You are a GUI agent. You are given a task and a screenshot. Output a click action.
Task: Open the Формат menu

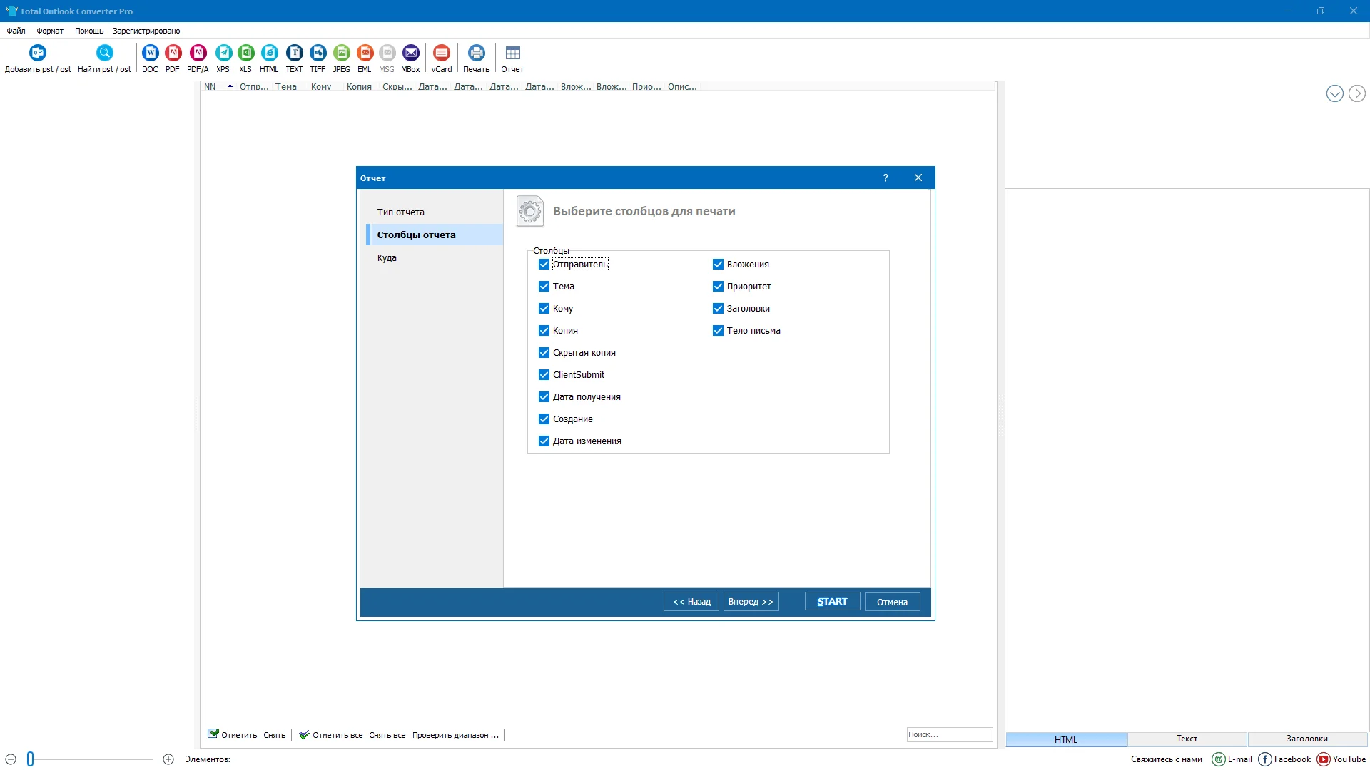tap(50, 31)
